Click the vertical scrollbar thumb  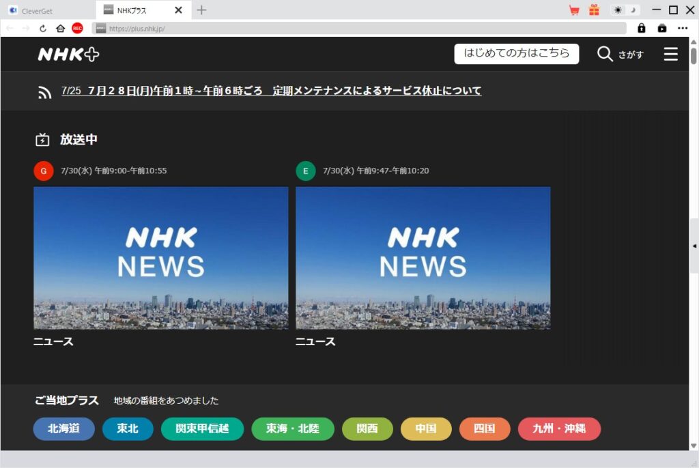(x=694, y=56)
